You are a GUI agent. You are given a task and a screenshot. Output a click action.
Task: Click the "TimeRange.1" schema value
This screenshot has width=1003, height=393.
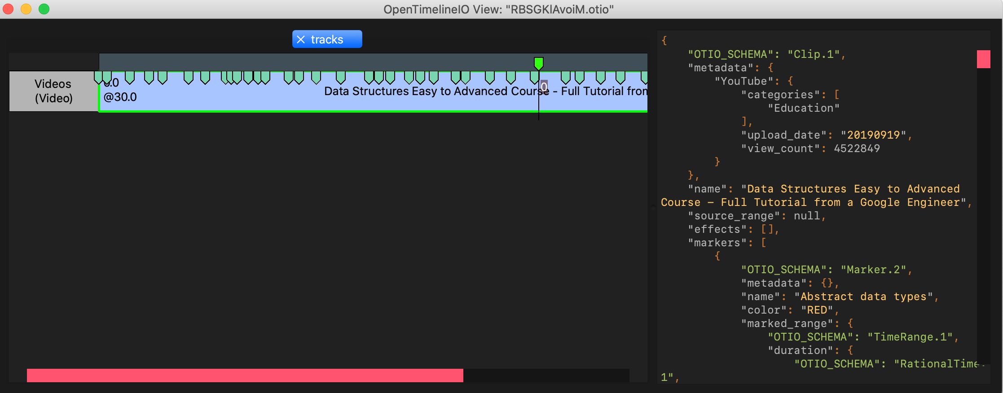[x=910, y=337]
